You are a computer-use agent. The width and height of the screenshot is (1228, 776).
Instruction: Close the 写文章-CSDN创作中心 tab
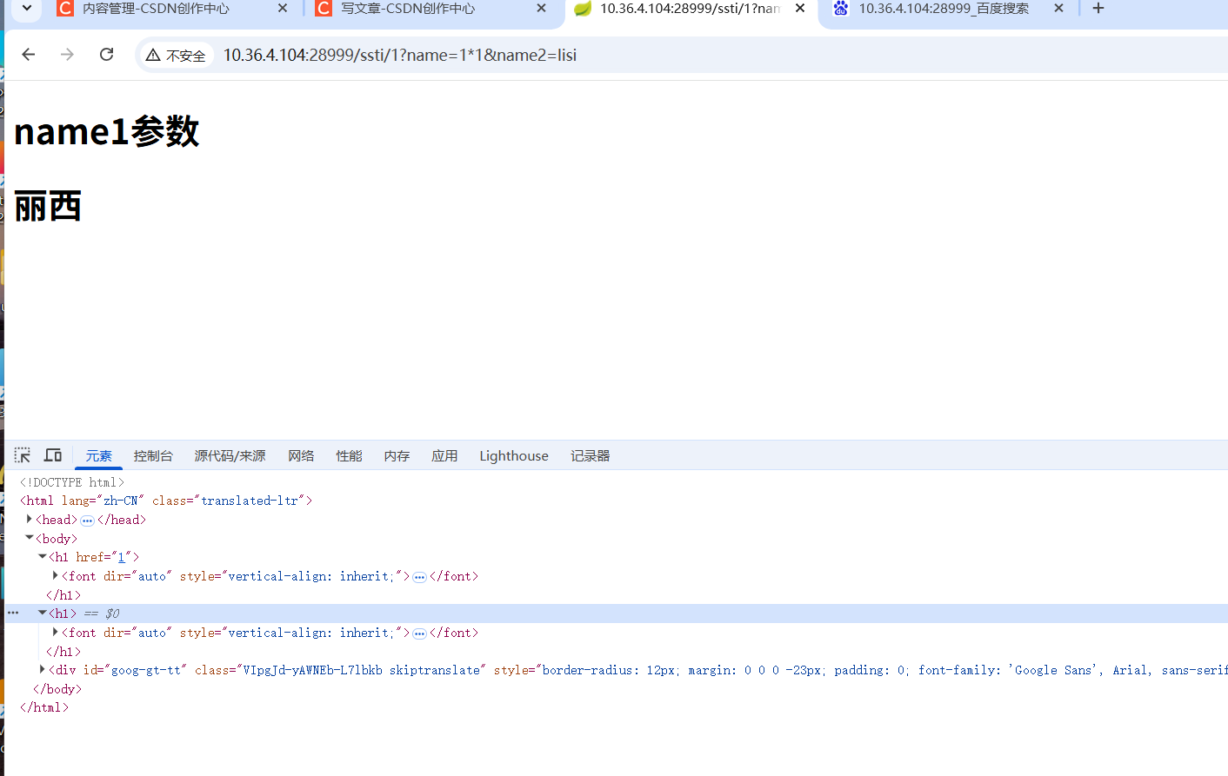541,8
